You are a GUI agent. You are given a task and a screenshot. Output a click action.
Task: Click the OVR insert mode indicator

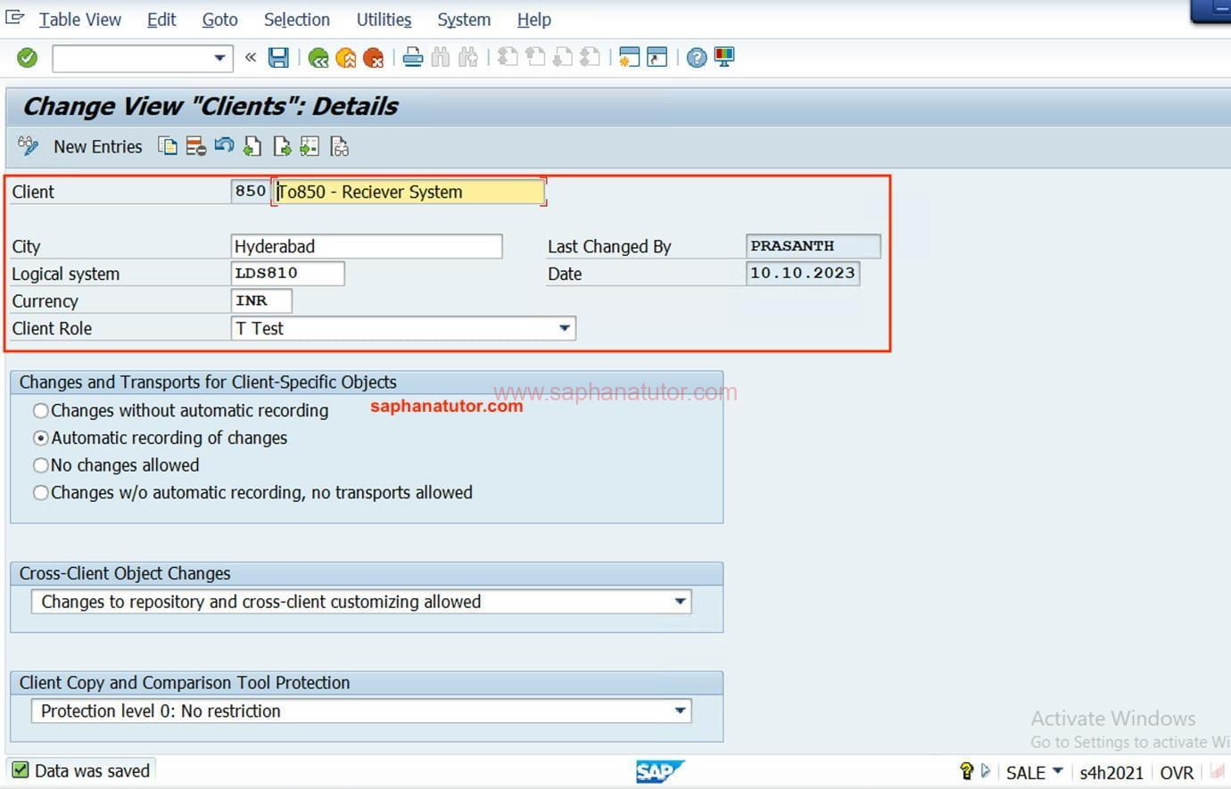tap(1177, 773)
